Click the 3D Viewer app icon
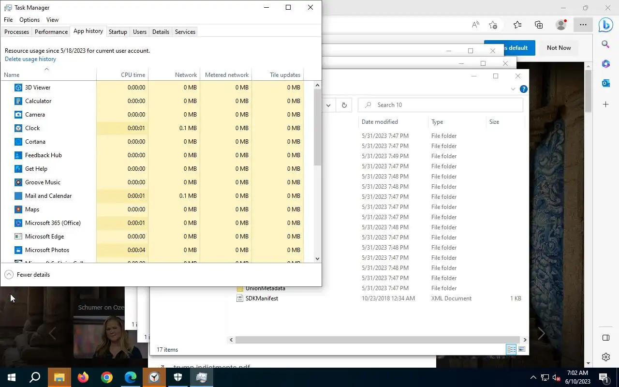Image resolution: width=619 pixels, height=387 pixels. click(x=18, y=88)
